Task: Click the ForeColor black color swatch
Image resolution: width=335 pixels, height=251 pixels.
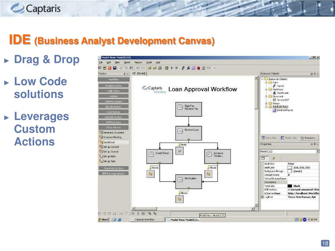Action: (x=290, y=186)
